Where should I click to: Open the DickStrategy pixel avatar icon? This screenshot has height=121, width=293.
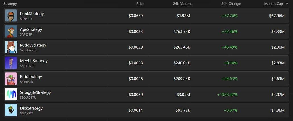[x=11, y=110]
